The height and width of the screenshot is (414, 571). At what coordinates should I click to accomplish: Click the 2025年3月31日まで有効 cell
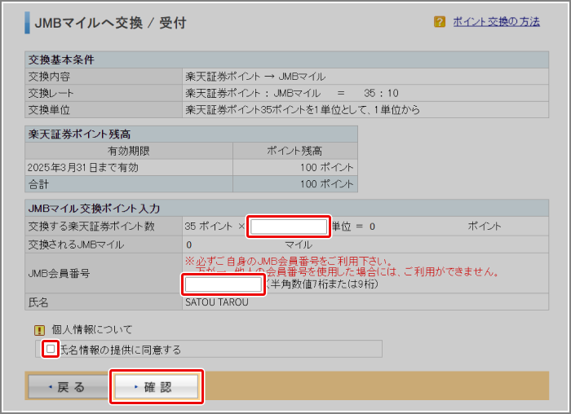pyautogui.click(x=129, y=167)
